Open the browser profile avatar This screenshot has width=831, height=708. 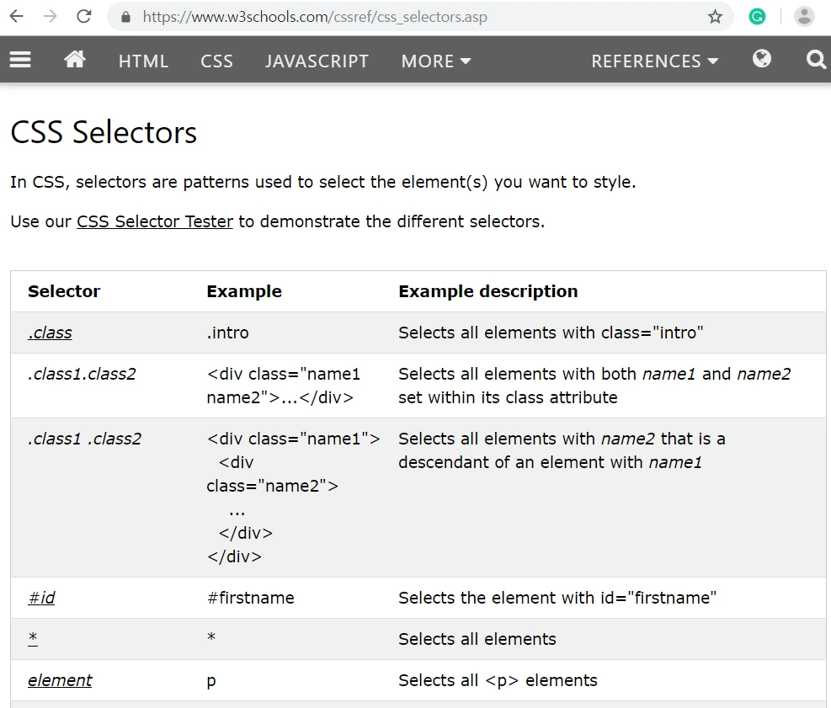(x=804, y=16)
